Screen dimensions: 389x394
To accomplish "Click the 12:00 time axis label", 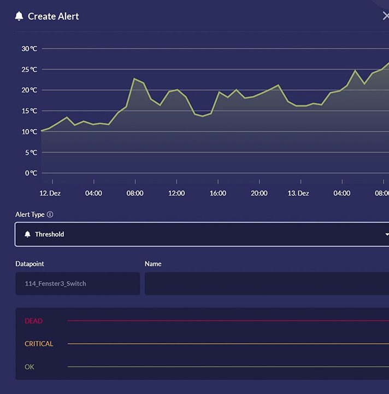I will (176, 193).
